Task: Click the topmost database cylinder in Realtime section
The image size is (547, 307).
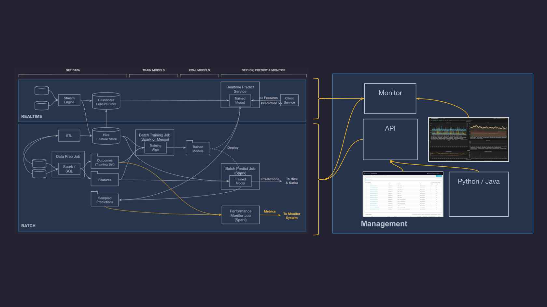Action: pyautogui.click(x=42, y=90)
